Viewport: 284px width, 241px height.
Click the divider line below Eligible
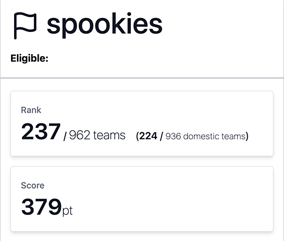point(142,78)
